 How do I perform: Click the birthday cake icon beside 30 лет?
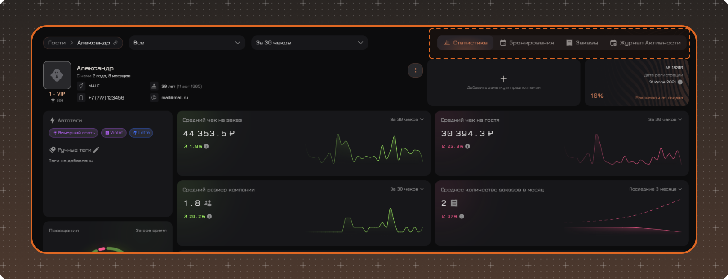point(154,86)
